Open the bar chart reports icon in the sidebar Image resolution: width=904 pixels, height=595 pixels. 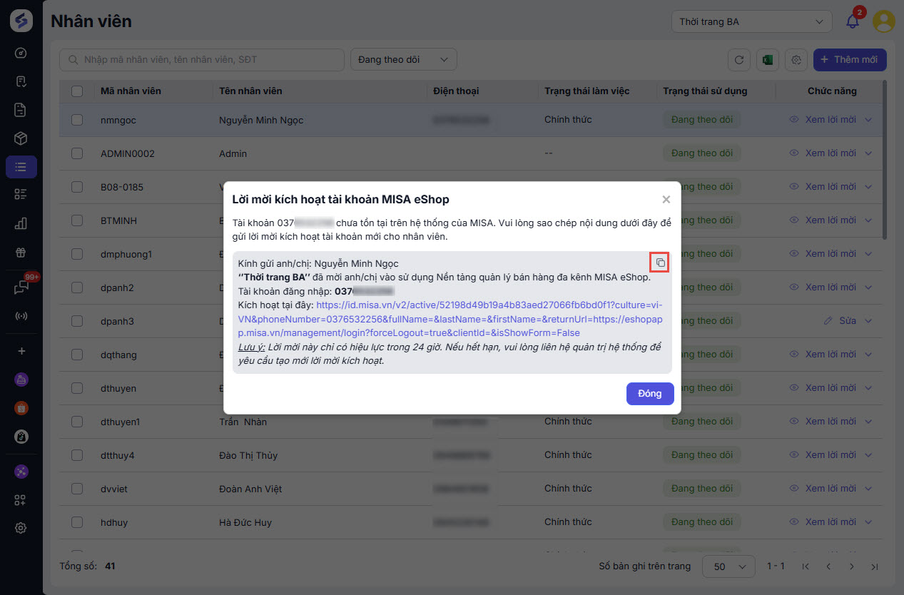(x=21, y=223)
